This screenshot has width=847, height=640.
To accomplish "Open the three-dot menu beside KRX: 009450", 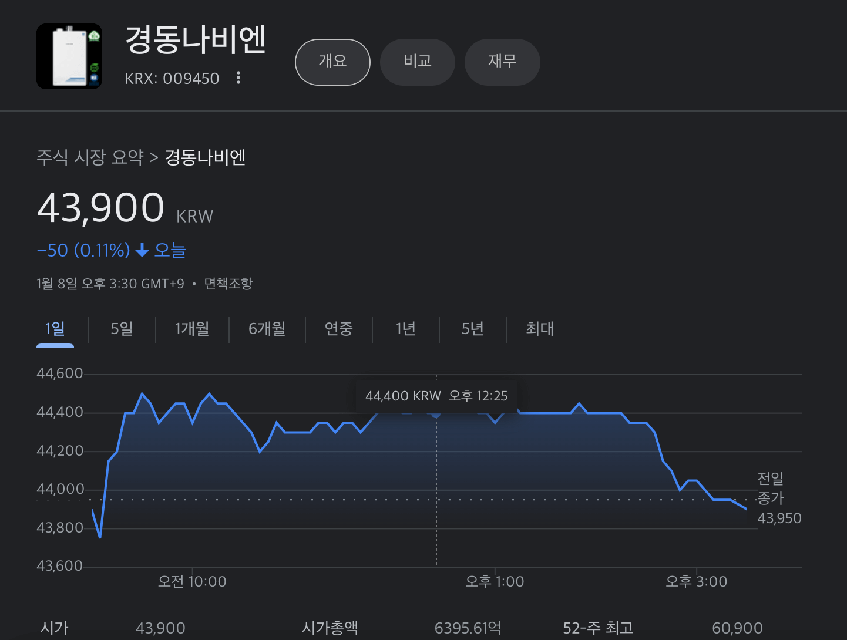I will 238,78.
